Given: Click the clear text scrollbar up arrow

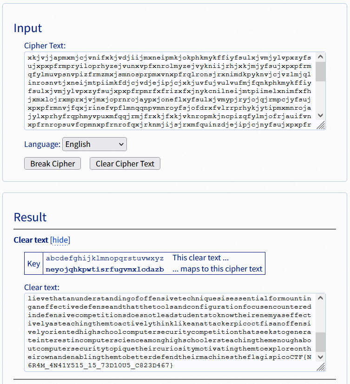Looking at the screenshot, I should tap(320, 298).
